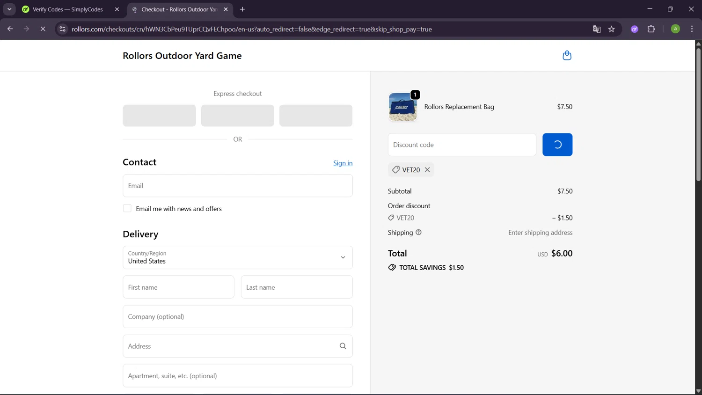The height and width of the screenshot is (395, 702).
Task: Click the Express checkout label
Action: coord(238,94)
